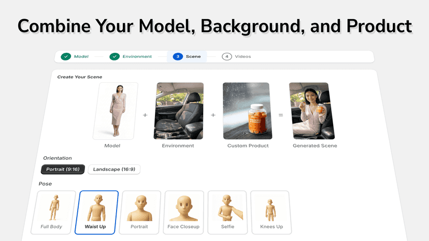Click the 'Orientation' label
Image resolution: width=429 pixels, height=241 pixels.
tap(58, 158)
